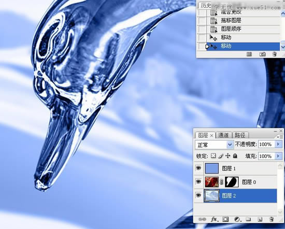Image resolution: width=285 pixels, height=229 pixels.
Task: Create new snapshot in history panel
Action: [x=262, y=54]
